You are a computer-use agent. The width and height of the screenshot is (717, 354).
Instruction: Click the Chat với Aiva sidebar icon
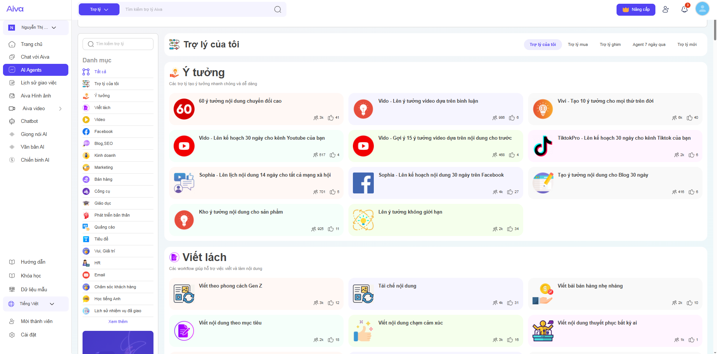point(12,57)
